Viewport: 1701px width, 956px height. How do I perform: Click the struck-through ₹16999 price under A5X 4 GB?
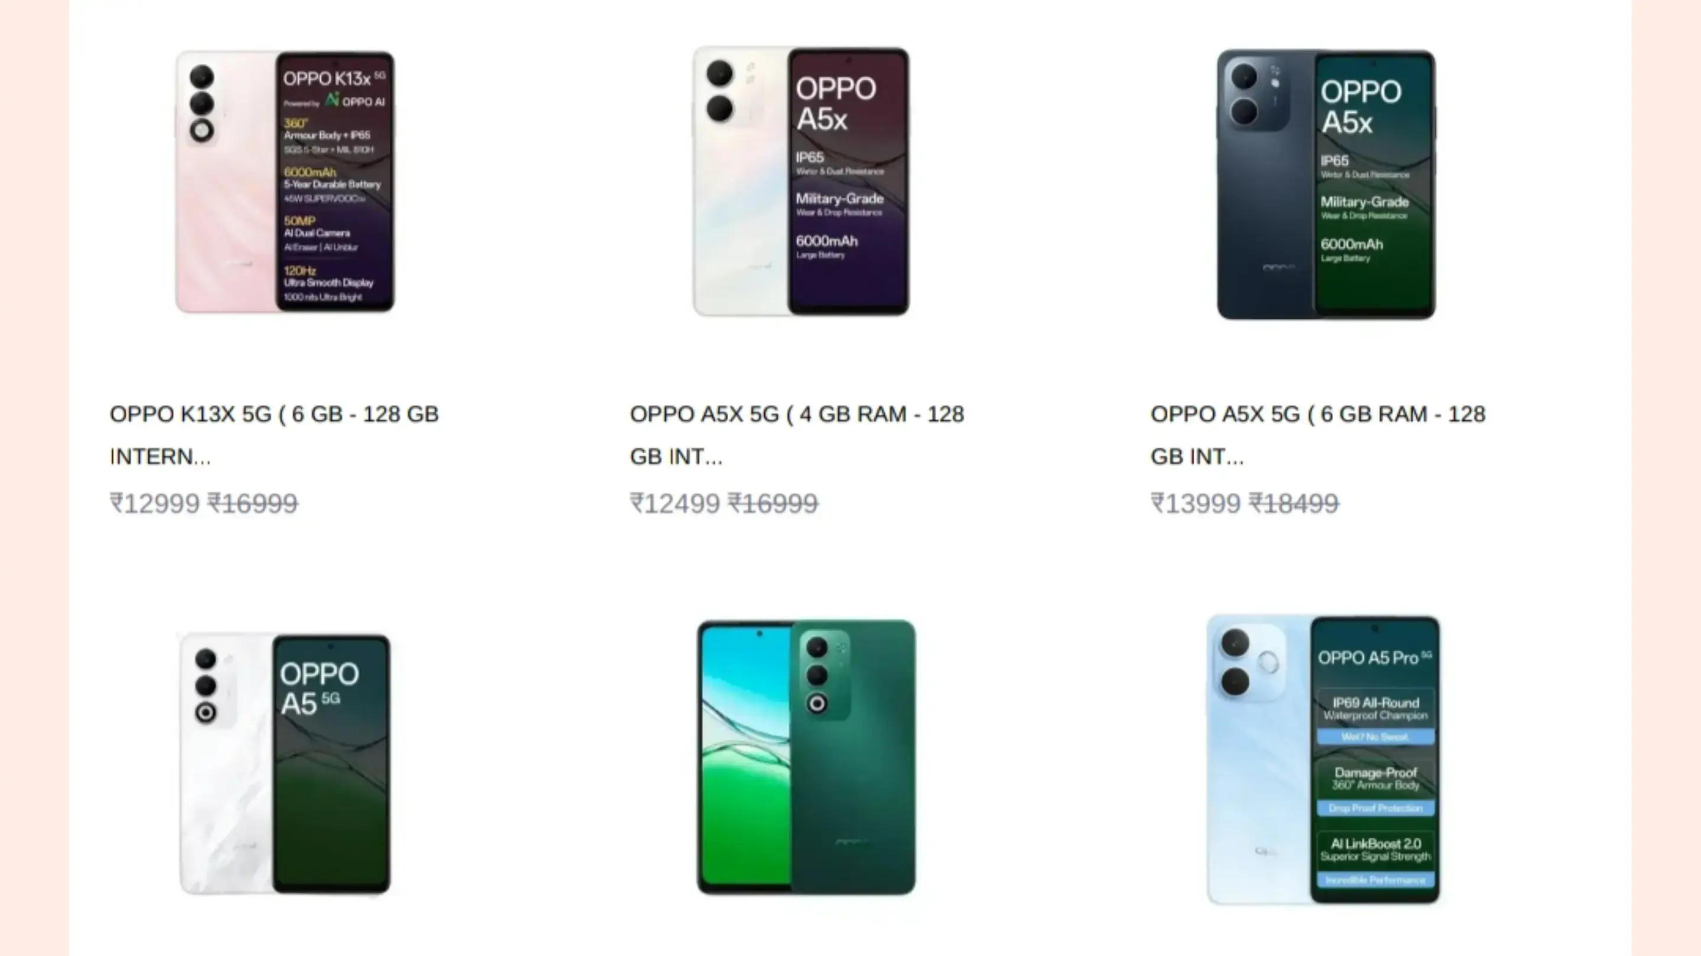[773, 503]
